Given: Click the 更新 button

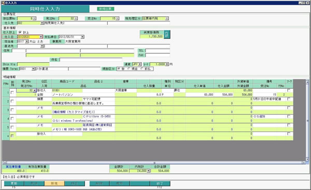Looking at the screenshot, I should (14, 183).
